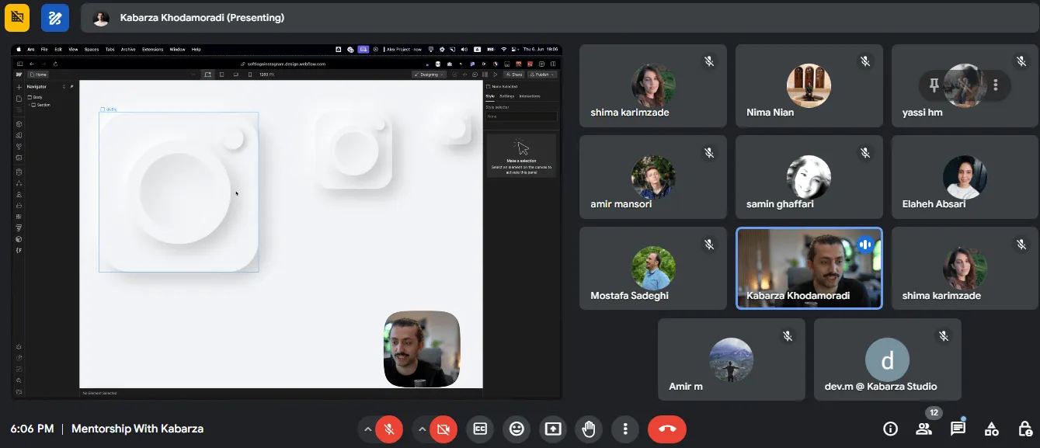Leave the call with the red hang-up button
This screenshot has height=448, width=1040.
[667, 429]
